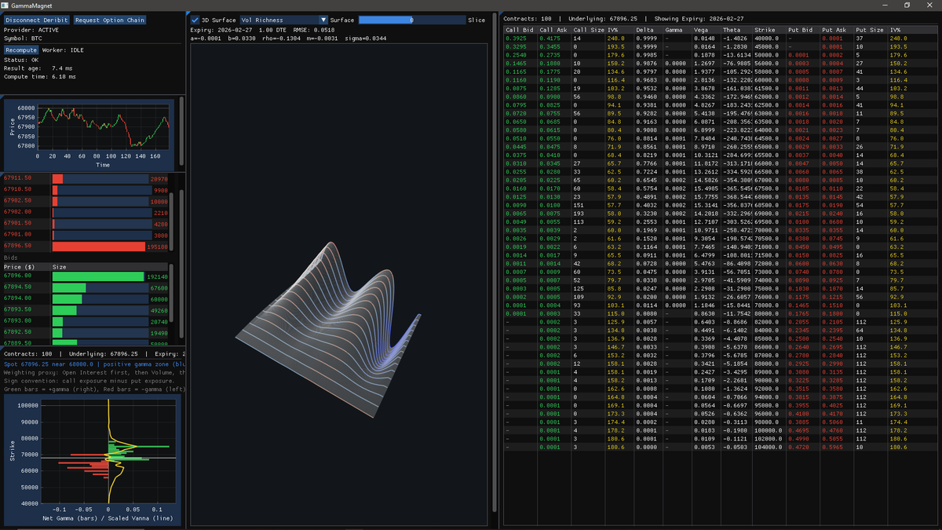Click the Bids section label
This screenshot has height=530, width=942.
(11, 257)
